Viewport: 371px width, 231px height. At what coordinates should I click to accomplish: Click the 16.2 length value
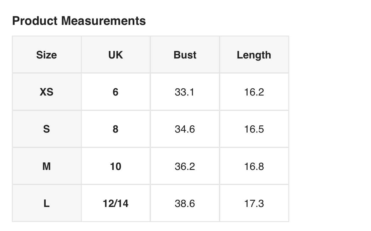tap(254, 92)
